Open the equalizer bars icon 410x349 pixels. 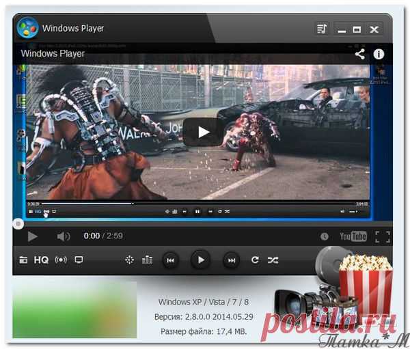click(147, 260)
